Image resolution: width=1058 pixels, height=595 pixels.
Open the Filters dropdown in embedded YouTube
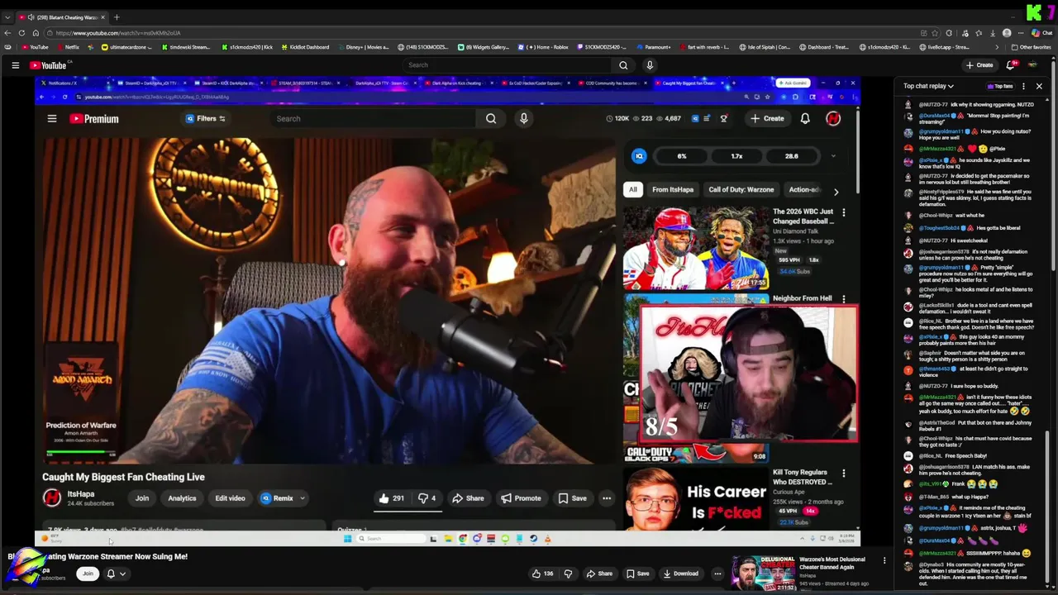point(207,118)
